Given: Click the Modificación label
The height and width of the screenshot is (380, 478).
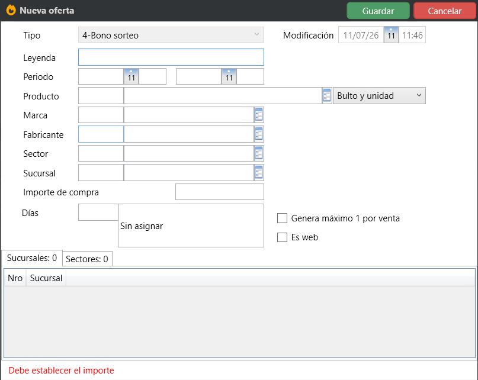Looking at the screenshot, I should pos(308,36).
